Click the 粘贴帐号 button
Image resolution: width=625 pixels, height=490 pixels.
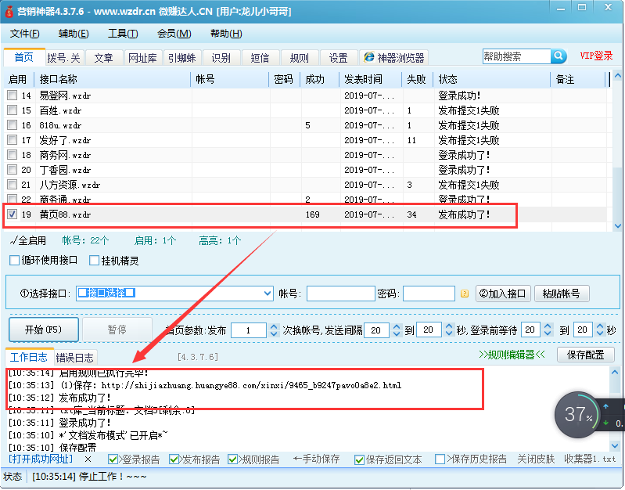(561, 294)
